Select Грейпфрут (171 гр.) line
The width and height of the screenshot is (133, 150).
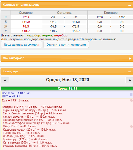coord(26,139)
